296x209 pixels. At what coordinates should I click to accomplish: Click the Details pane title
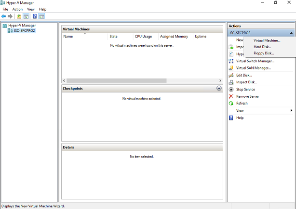68,147
